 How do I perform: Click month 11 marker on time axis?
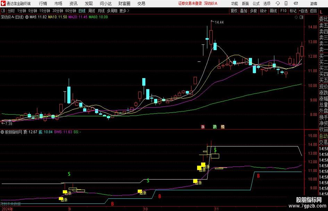217,209
